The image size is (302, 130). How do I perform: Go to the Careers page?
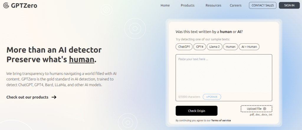236,5
